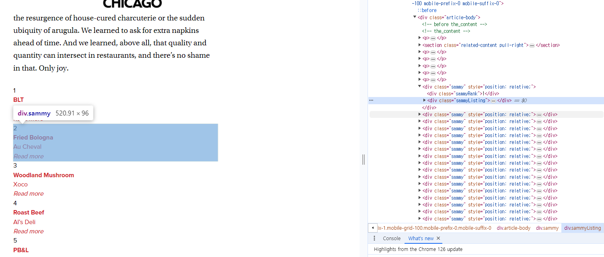Click the div.sammy size tooltip

[53, 113]
